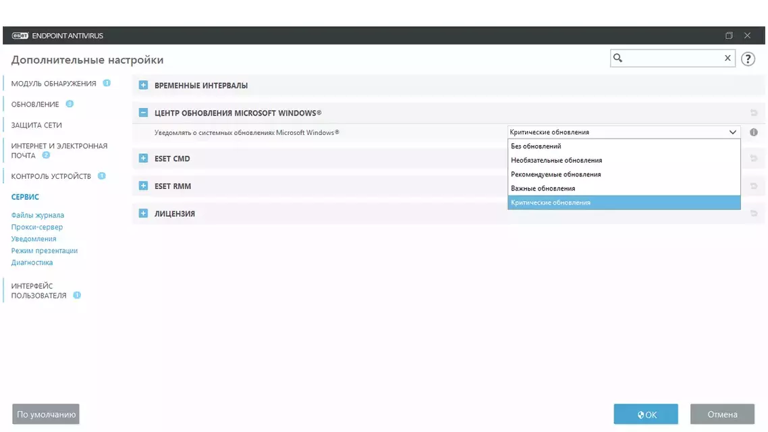Clear the search field with X icon
Screen dimensions: 768x432
(x=728, y=58)
